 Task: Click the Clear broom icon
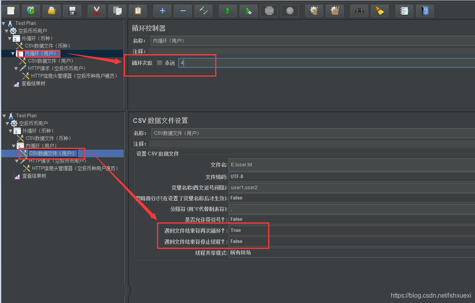[314, 11]
